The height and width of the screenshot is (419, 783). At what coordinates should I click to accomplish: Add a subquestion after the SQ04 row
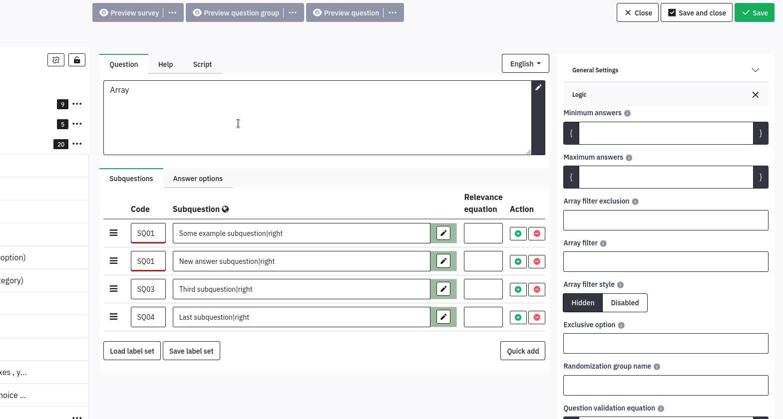click(518, 317)
